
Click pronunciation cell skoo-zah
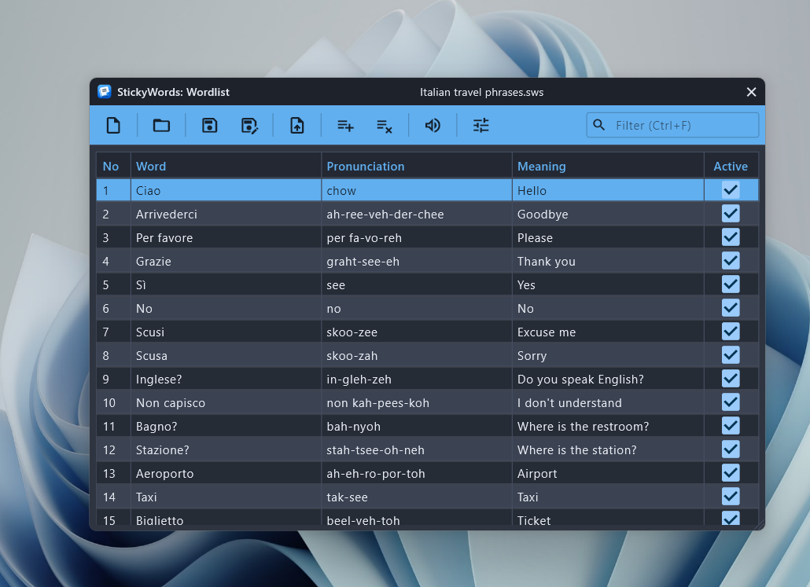[x=416, y=356]
